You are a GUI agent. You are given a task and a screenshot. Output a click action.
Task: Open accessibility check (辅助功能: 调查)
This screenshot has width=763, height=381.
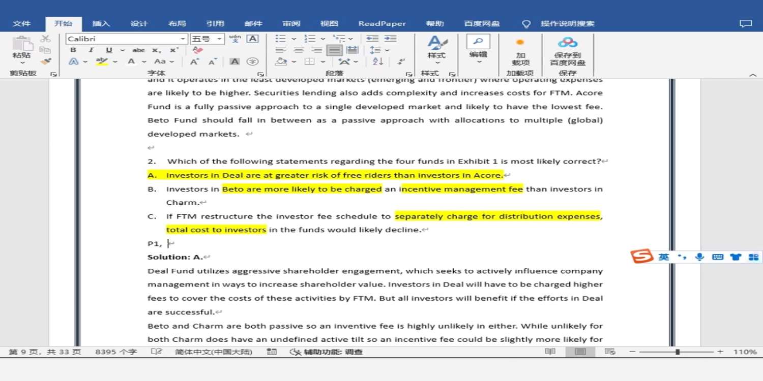[326, 352]
